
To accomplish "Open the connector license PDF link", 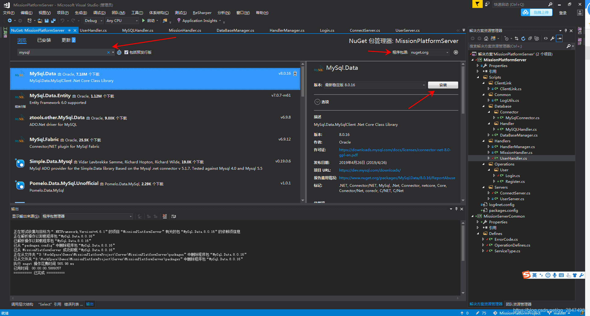I will point(395,152).
